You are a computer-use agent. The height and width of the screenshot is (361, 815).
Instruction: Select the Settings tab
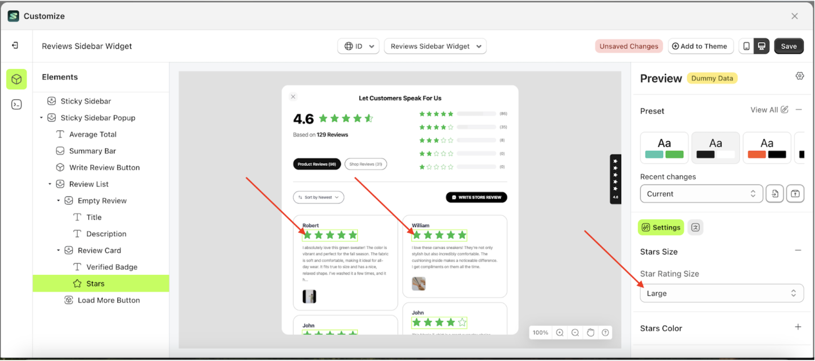click(661, 227)
